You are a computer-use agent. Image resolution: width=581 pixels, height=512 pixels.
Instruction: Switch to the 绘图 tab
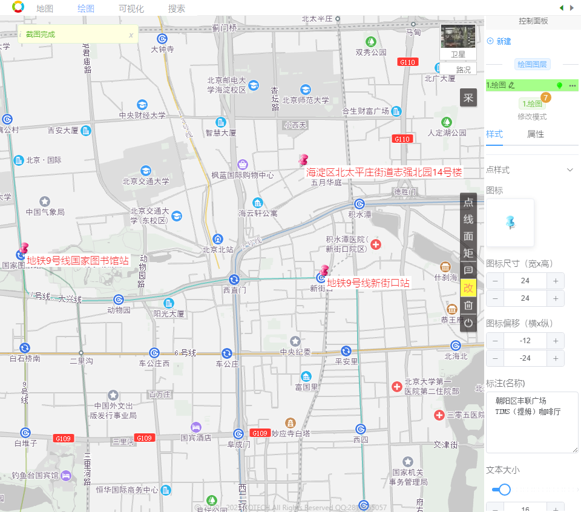pos(85,8)
